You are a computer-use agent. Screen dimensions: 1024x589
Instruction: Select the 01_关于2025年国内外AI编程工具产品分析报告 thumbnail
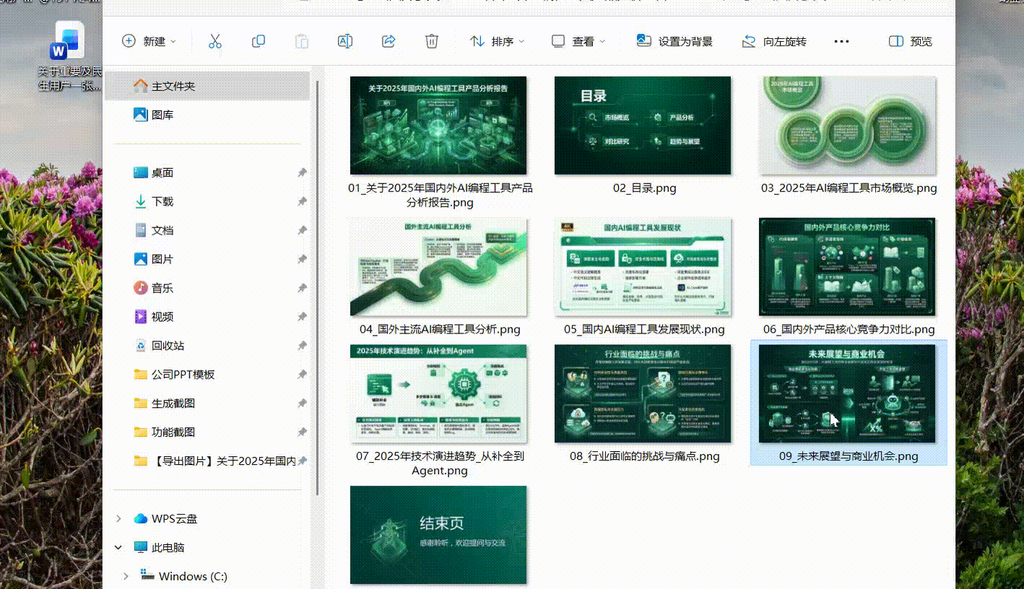pos(438,126)
